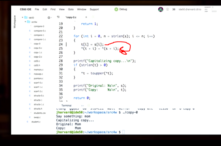
Task: Select the Terminal tab
Action: pyautogui.click(x=66, y=105)
